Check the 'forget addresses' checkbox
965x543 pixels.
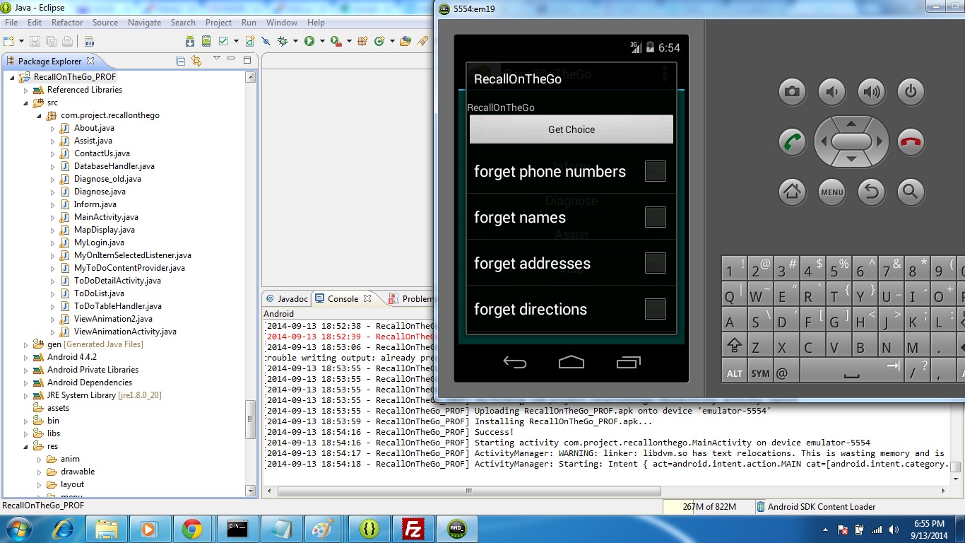click(655, 263)
